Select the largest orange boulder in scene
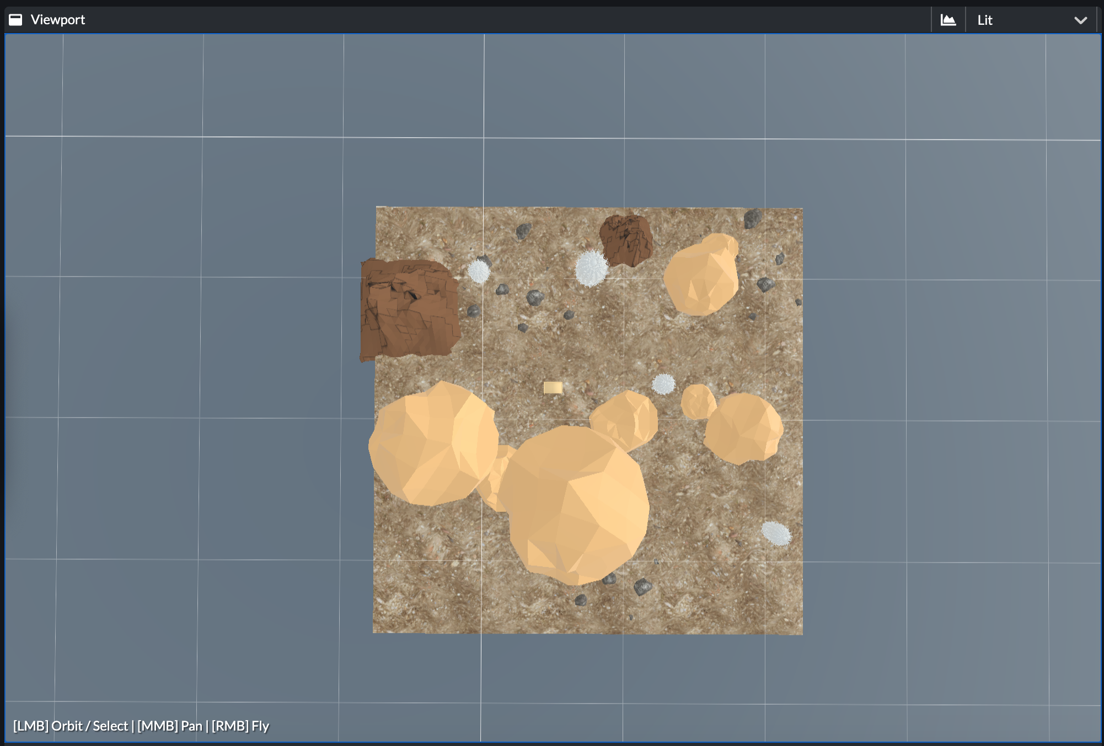1104x746 pixels. (576, 504)
